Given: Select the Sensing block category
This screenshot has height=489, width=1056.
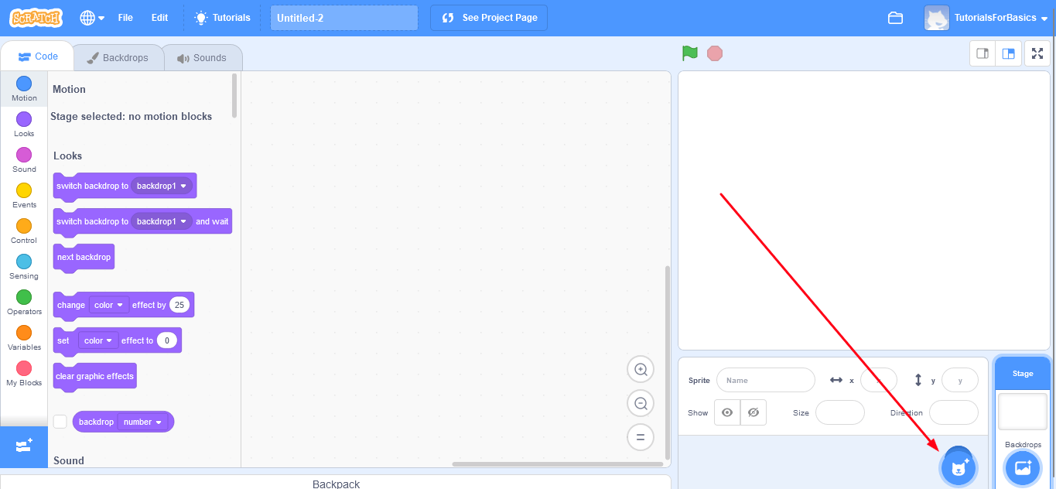Looking at the screenshot, I should 24,267.
